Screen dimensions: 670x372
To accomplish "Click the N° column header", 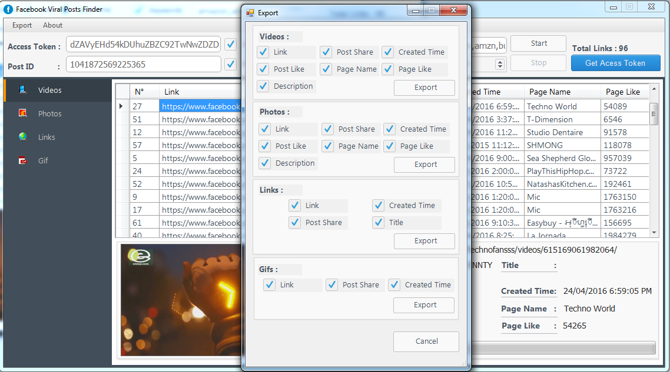I will pyautogui.click(x=144, y=92).
